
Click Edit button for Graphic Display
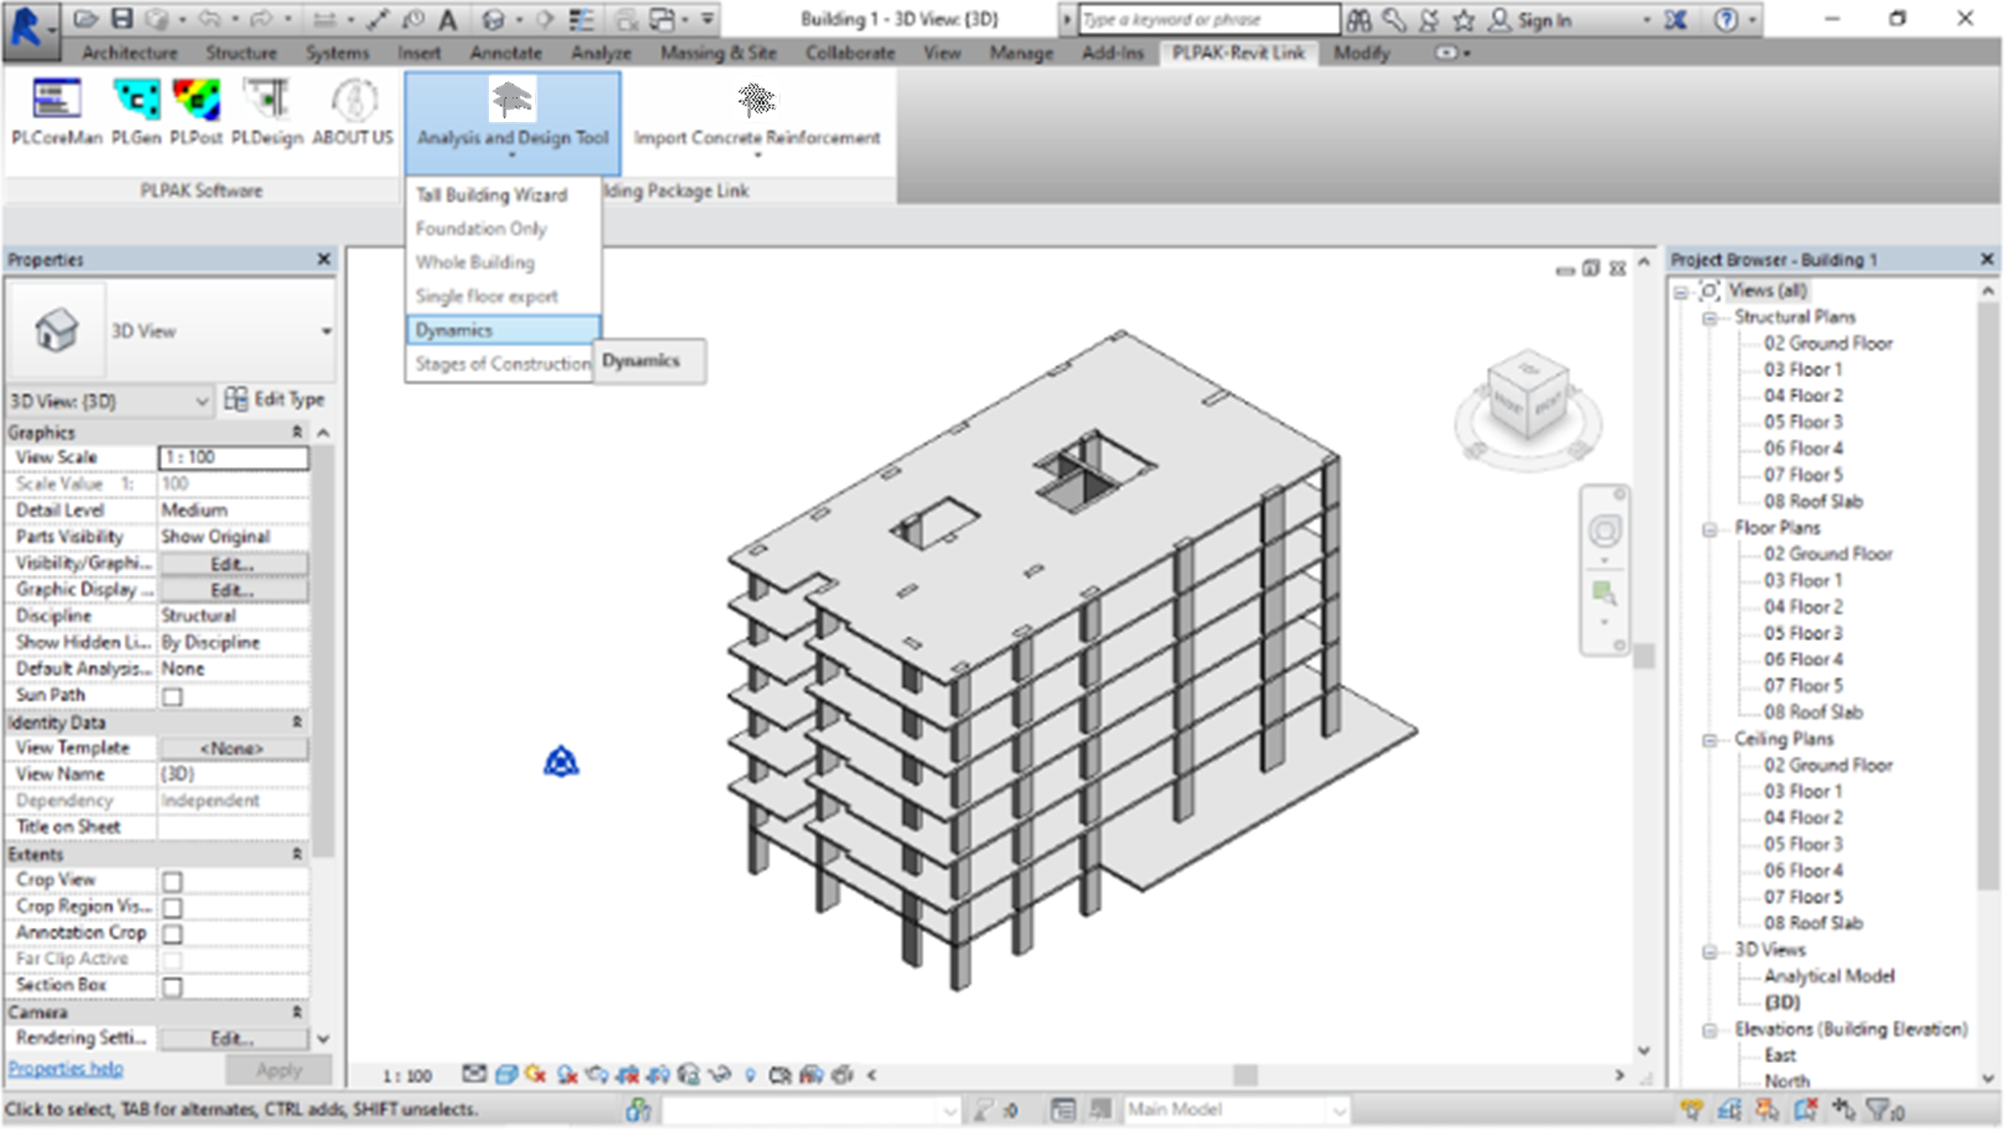(233, 590)
